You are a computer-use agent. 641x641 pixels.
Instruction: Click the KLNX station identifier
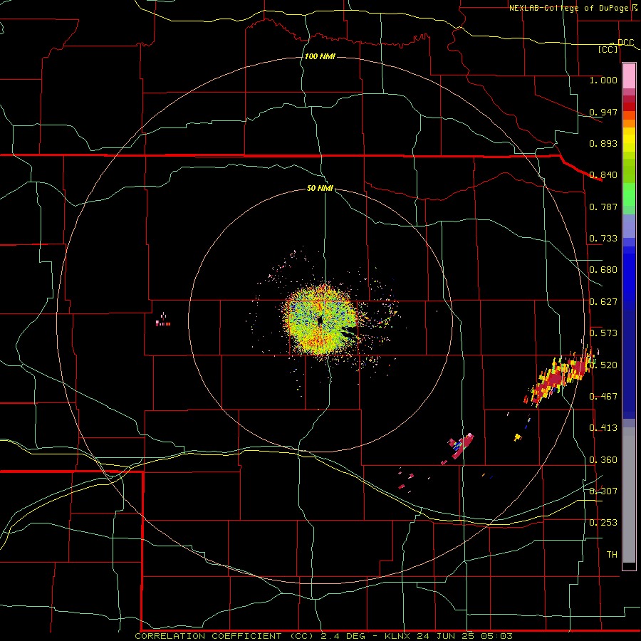pyautogui.click(x=399, y=636)
